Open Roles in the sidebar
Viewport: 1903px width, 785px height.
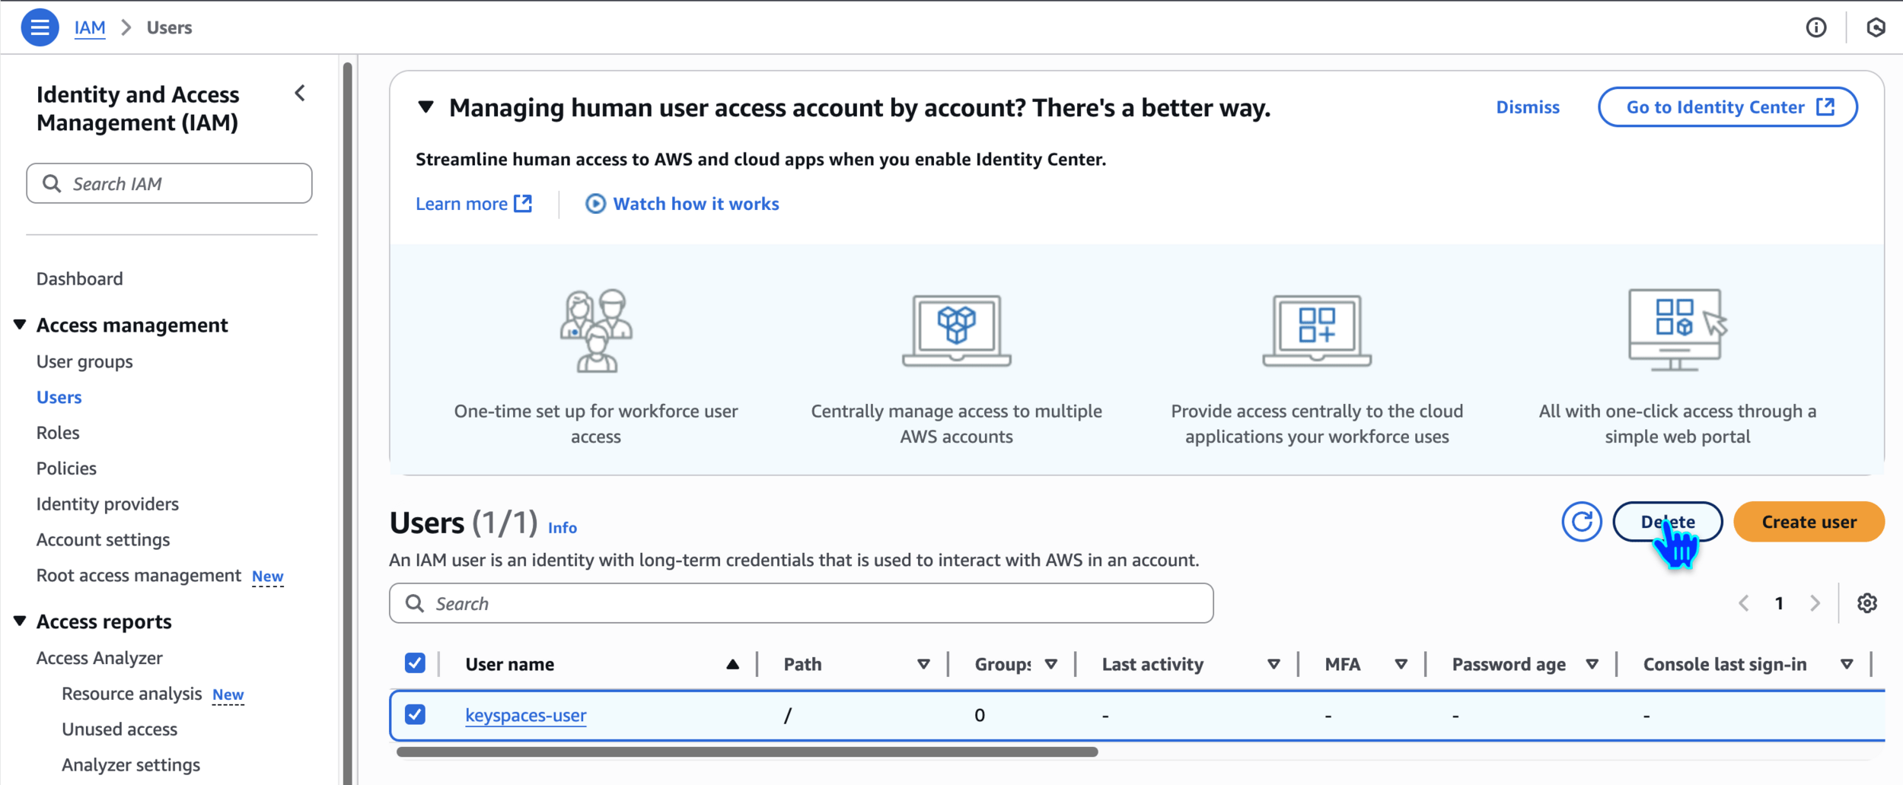pos(58,433)
